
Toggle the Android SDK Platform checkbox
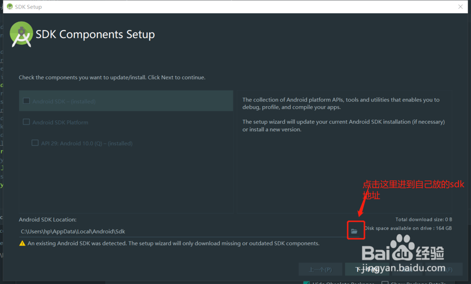coord(26,122)
